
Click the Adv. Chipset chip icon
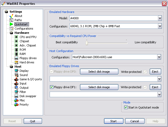coord(16,45)
